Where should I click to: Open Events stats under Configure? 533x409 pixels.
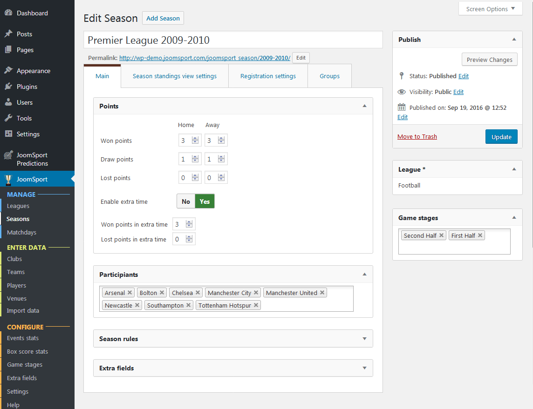coord(23,338)
